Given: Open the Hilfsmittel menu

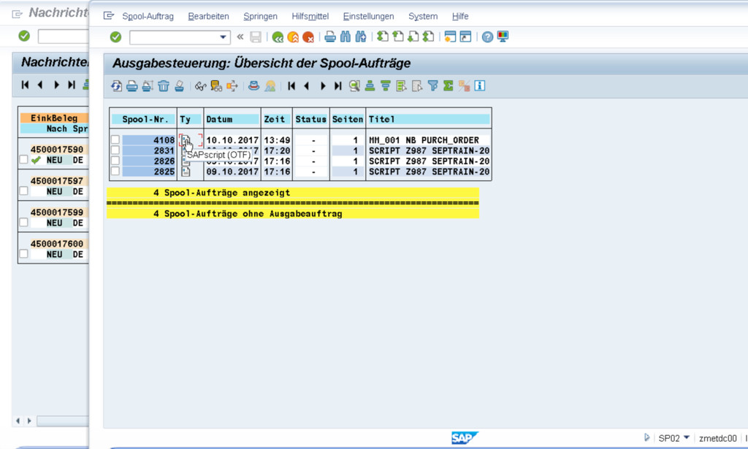Looking at the screenshot, I should tap(310, 16).
